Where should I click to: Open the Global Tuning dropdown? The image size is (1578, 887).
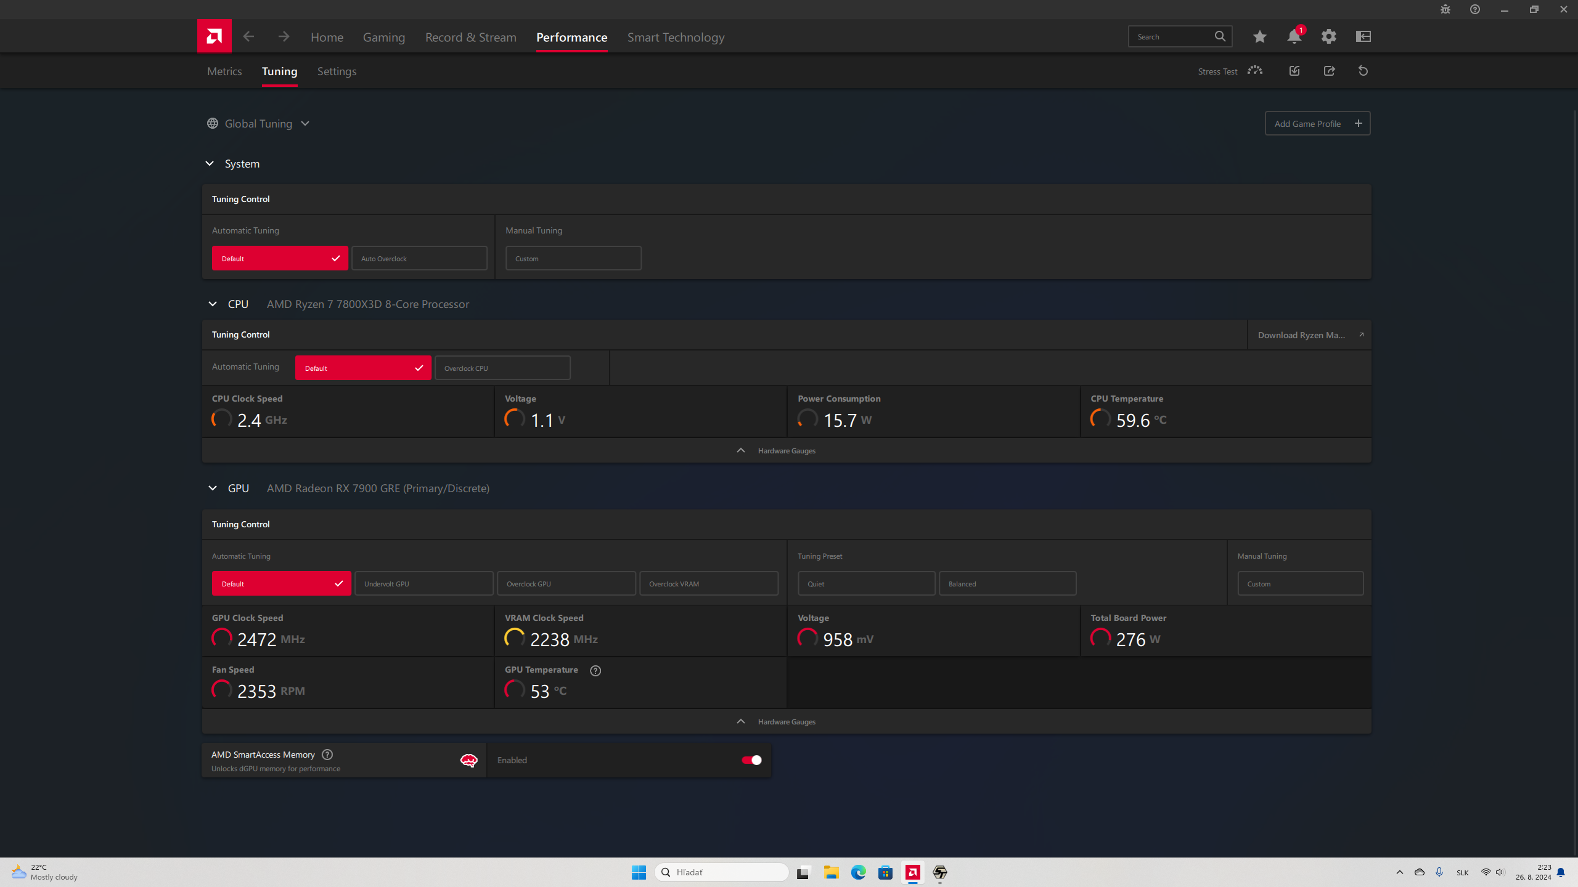point(259,123)
